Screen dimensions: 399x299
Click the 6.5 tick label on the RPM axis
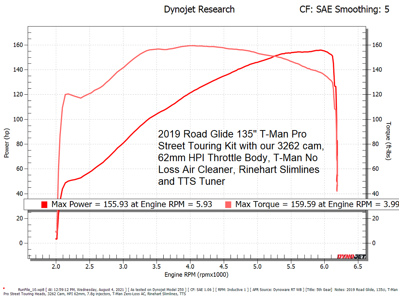358,266
